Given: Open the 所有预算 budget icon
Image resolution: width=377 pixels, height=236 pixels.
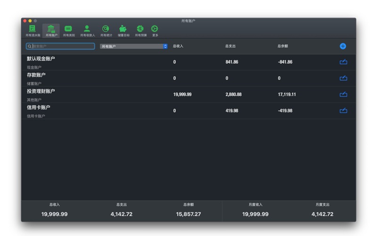Looking at the screenshot, I should 140,30.
